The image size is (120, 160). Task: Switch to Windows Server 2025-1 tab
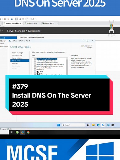point(13,23)
